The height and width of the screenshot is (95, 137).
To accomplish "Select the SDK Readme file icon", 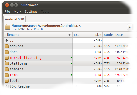I will (7, 86).
